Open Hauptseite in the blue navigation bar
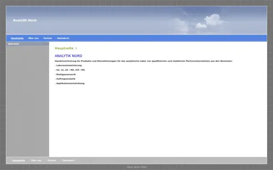 click(x=17, y=38)
